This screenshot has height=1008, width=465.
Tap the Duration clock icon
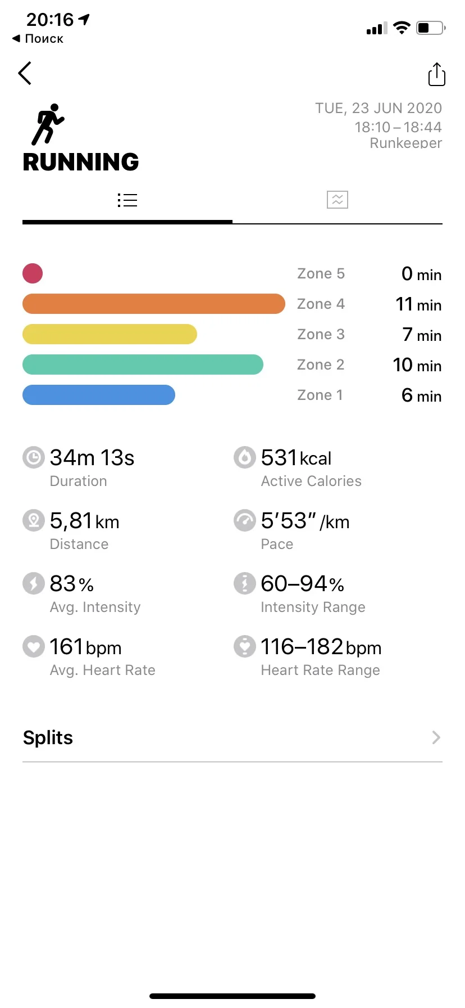click(34, 457)
